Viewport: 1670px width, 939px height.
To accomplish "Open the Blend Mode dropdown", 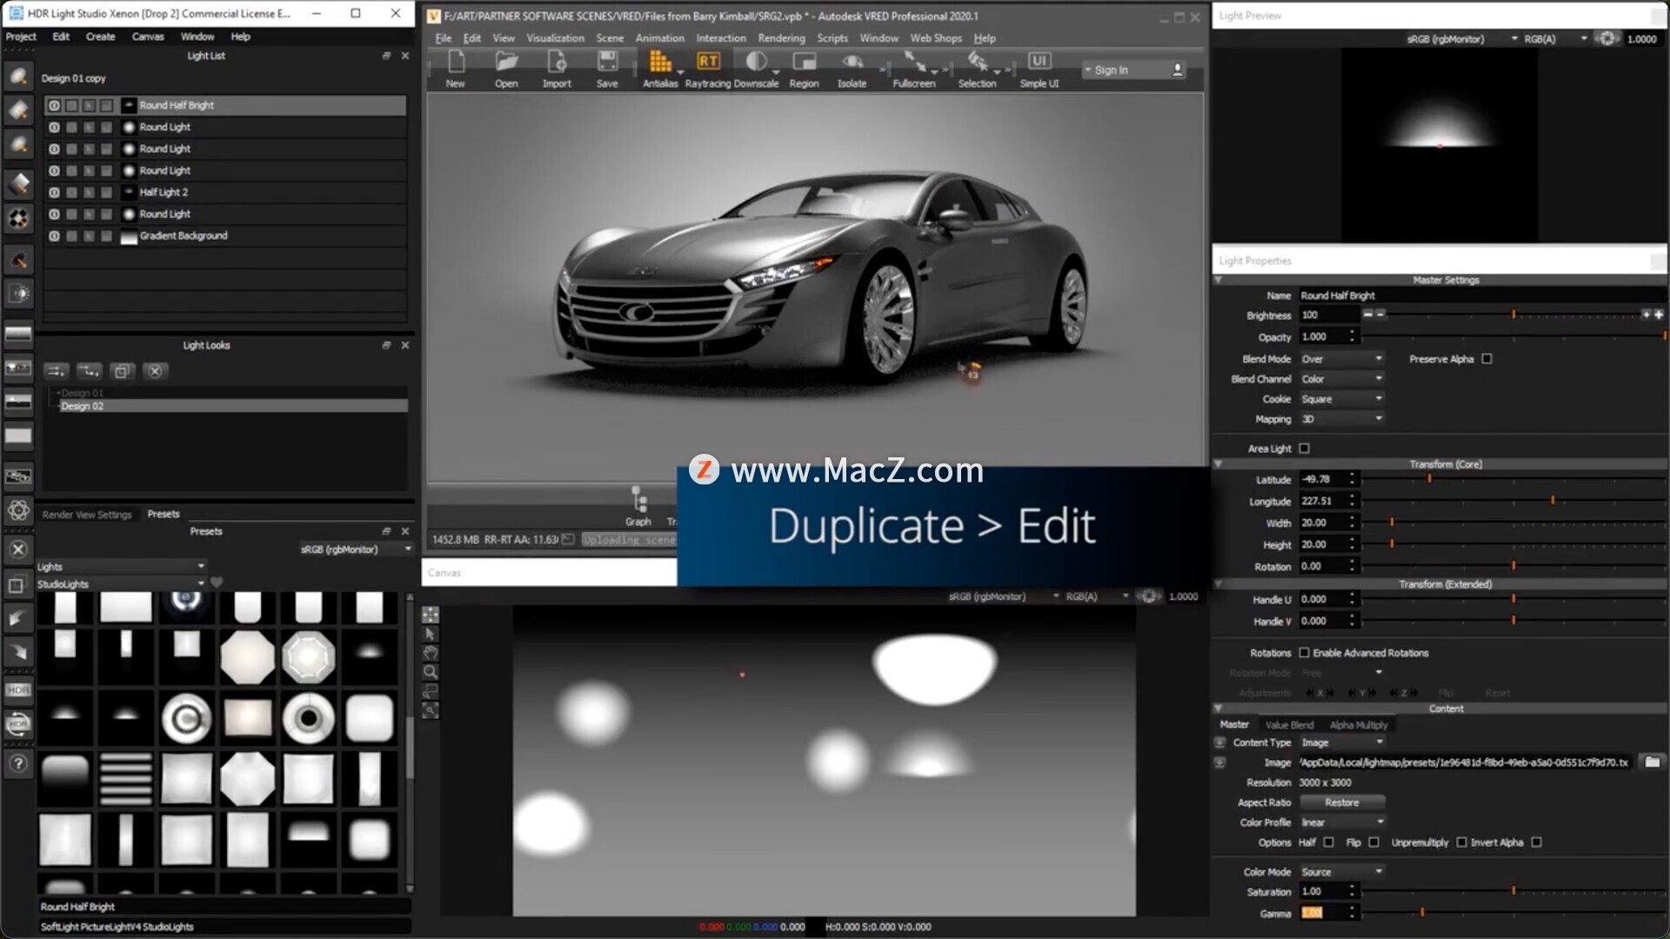I will tap(1341, 359).
